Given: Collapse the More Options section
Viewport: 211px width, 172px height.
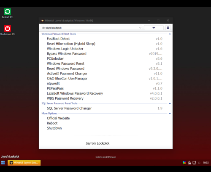Looking at the screenshot, I should click(x=170, y=114).
